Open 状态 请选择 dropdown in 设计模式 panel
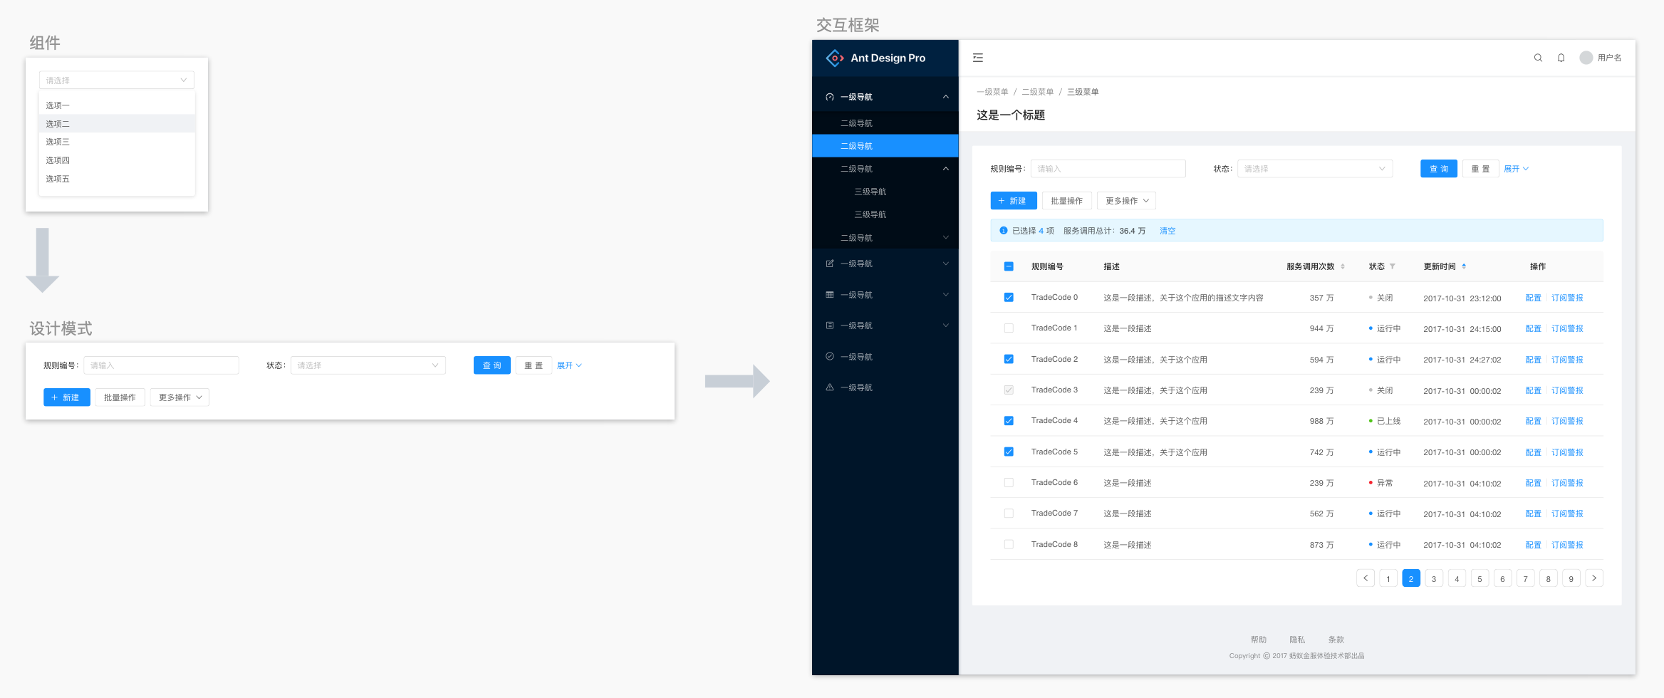This screenshot has height=698, width=1664. point(368,365)
